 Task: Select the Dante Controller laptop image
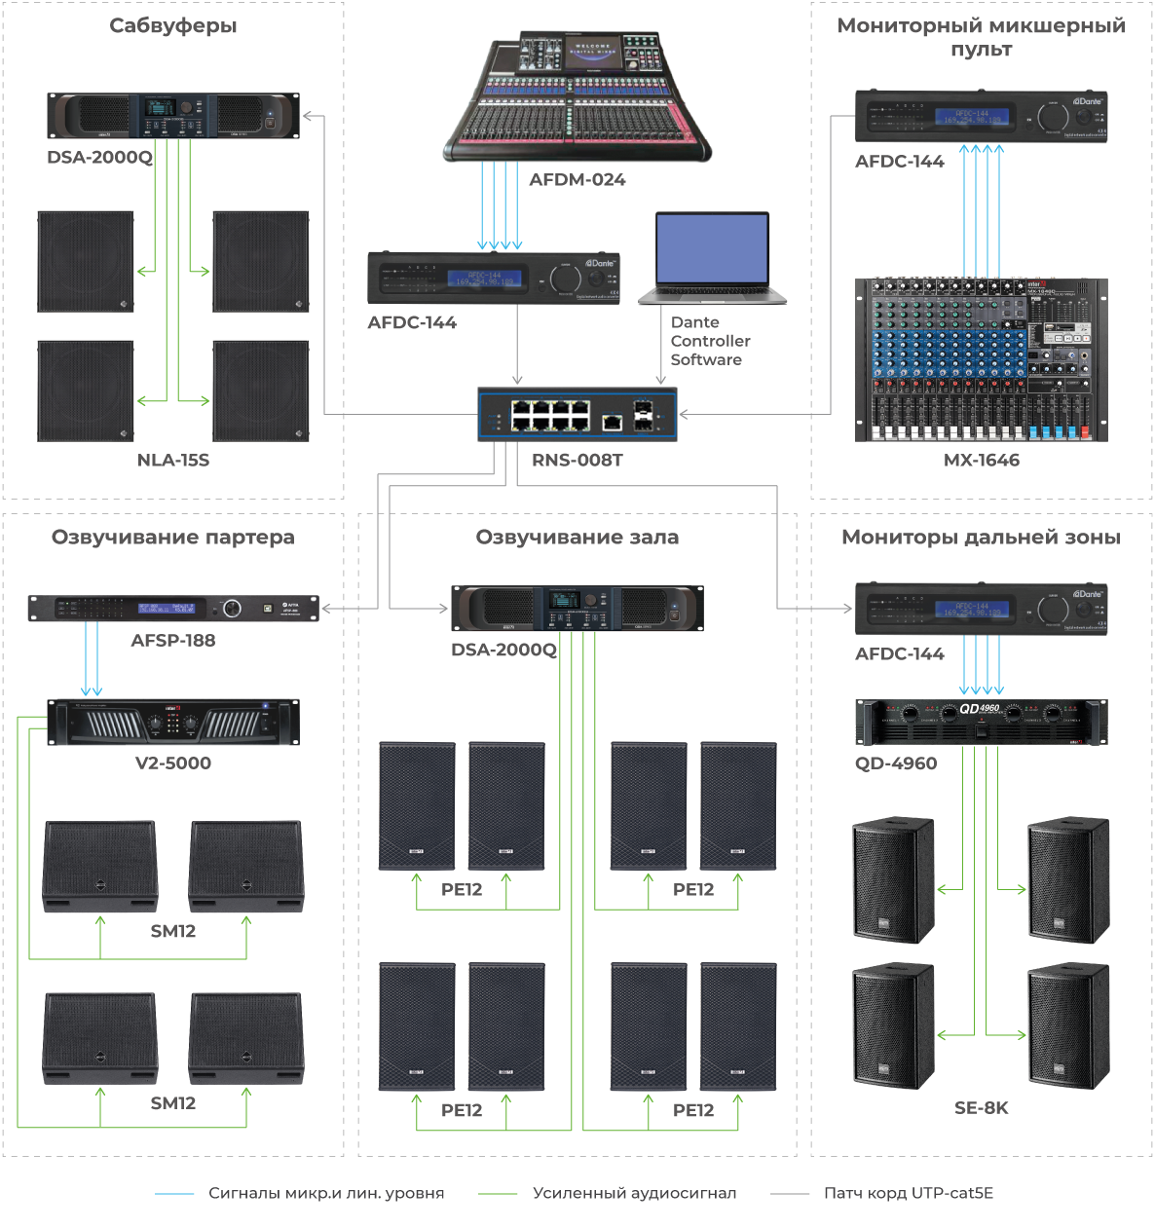pos(713,258)
